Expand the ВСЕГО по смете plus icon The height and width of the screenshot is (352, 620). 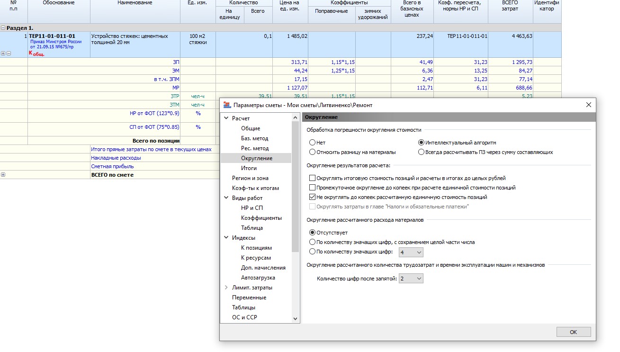3,175
